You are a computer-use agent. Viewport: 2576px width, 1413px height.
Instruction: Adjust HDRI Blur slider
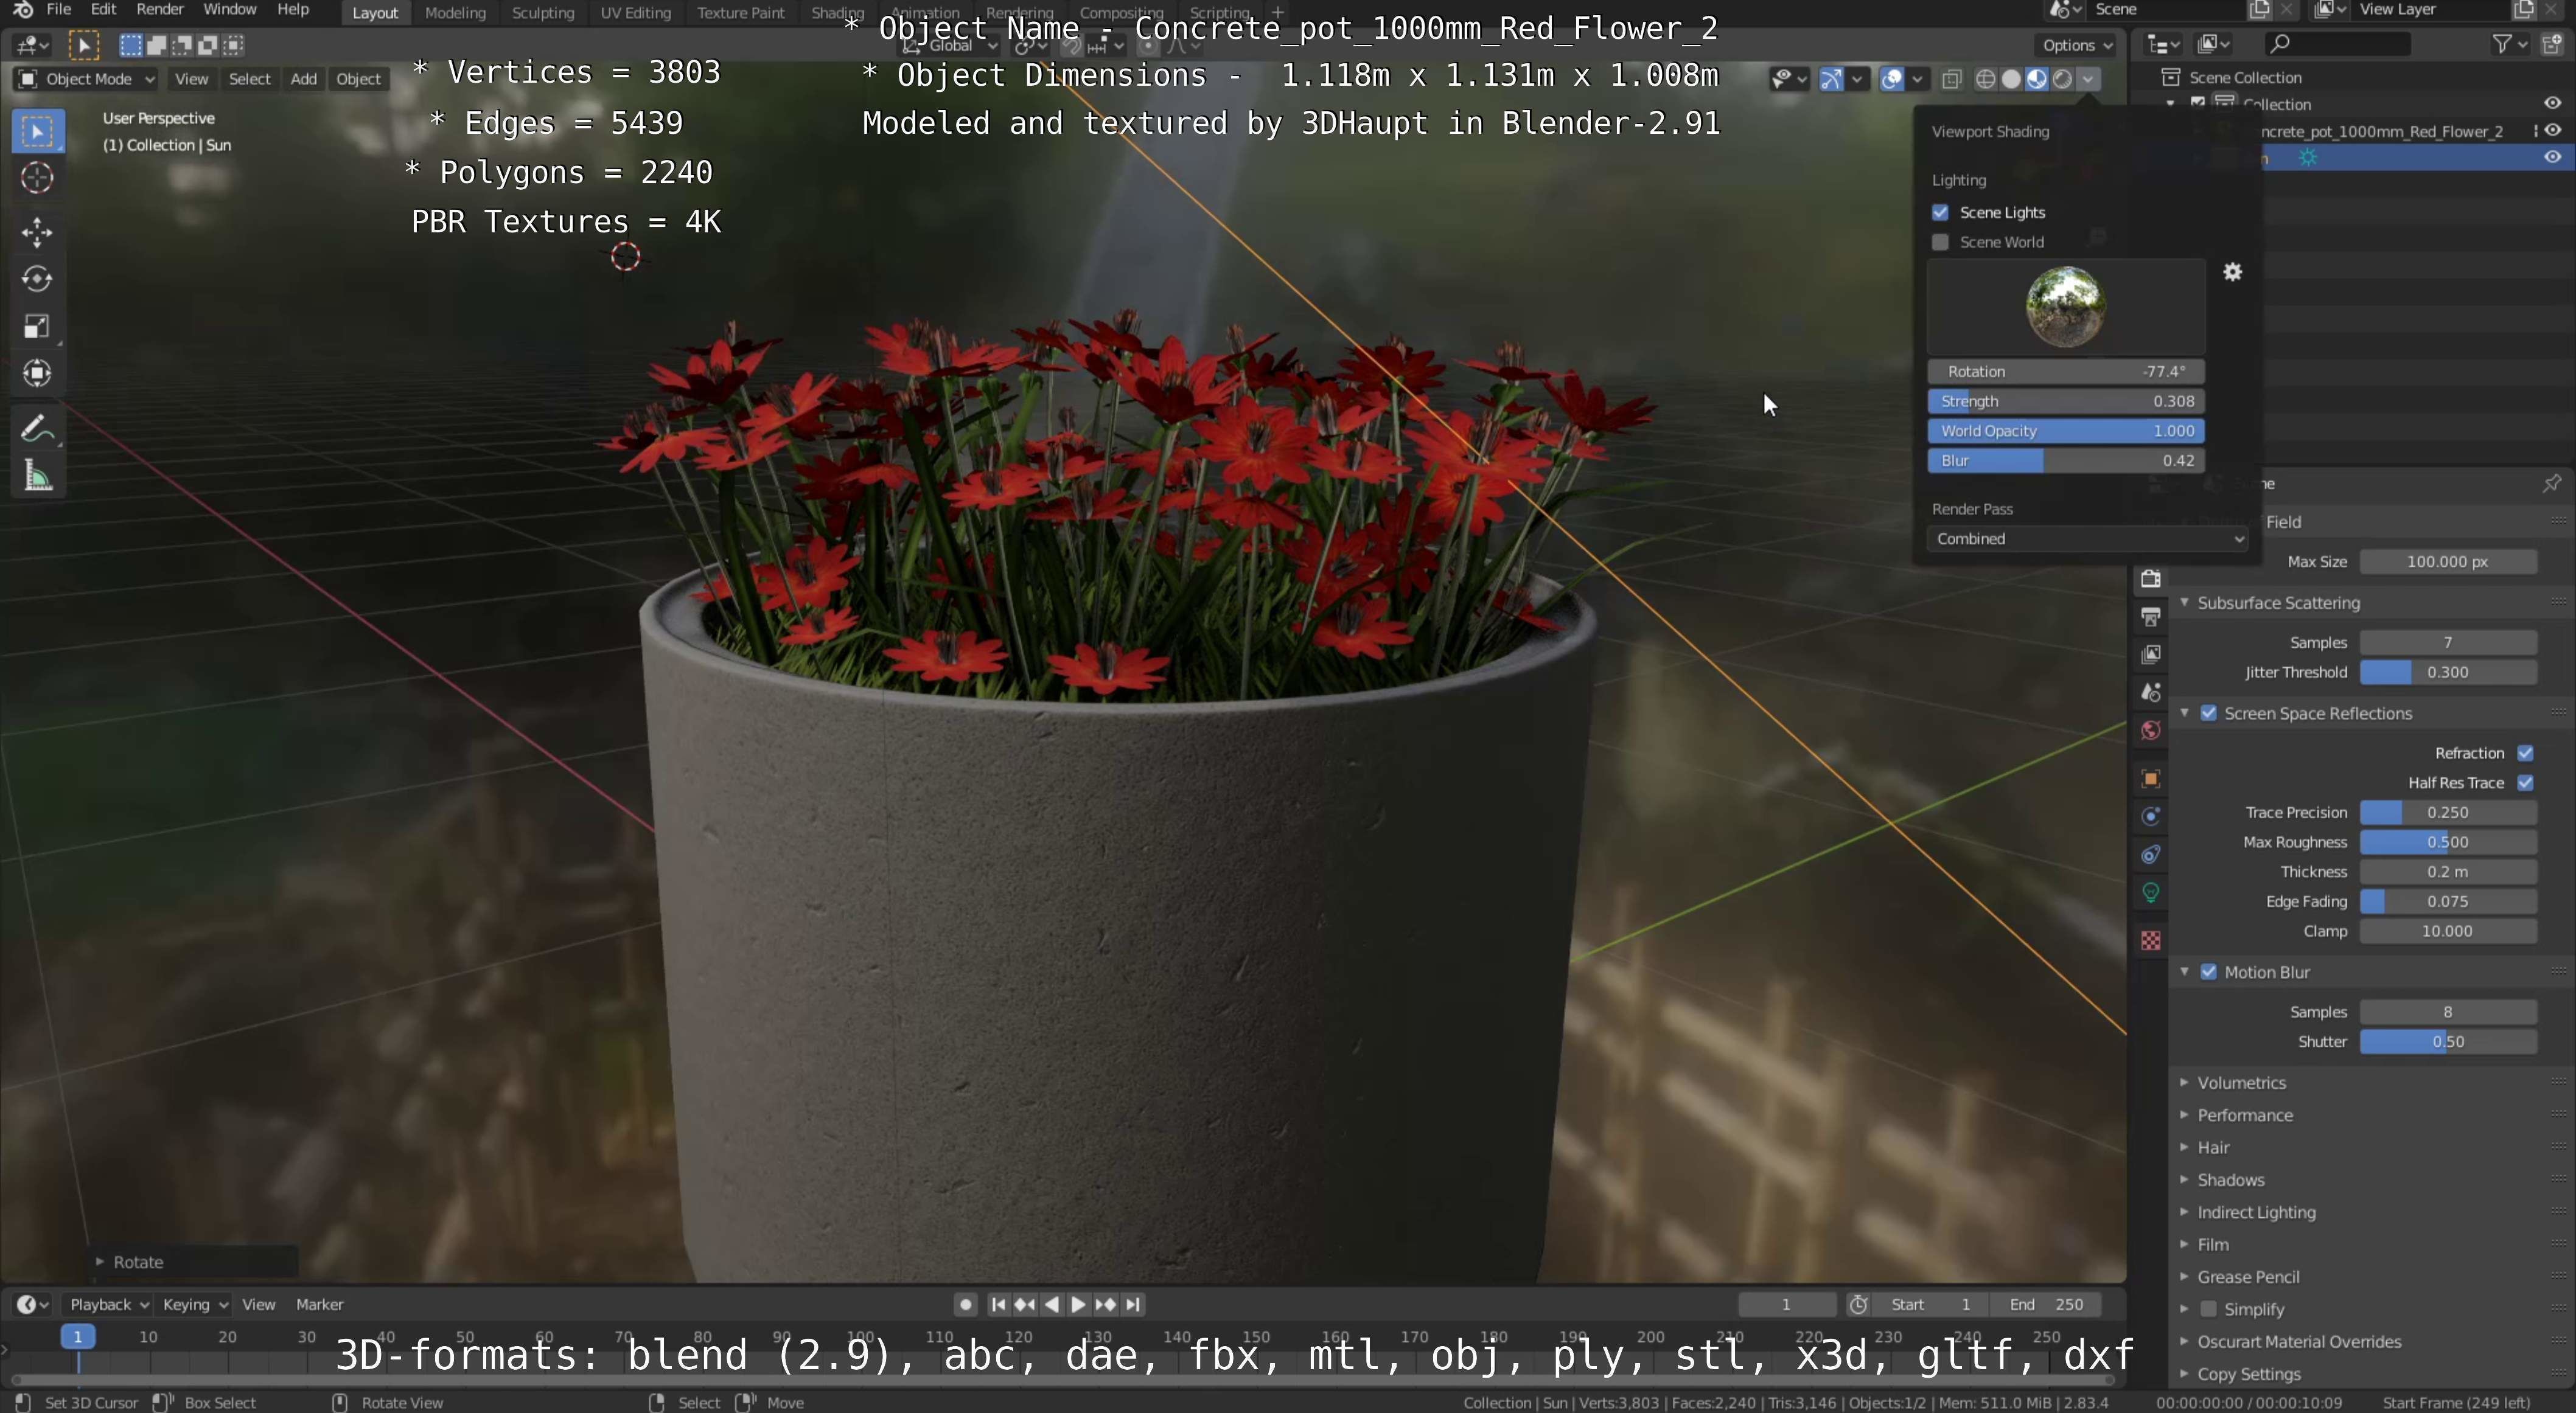point(2066,460)
